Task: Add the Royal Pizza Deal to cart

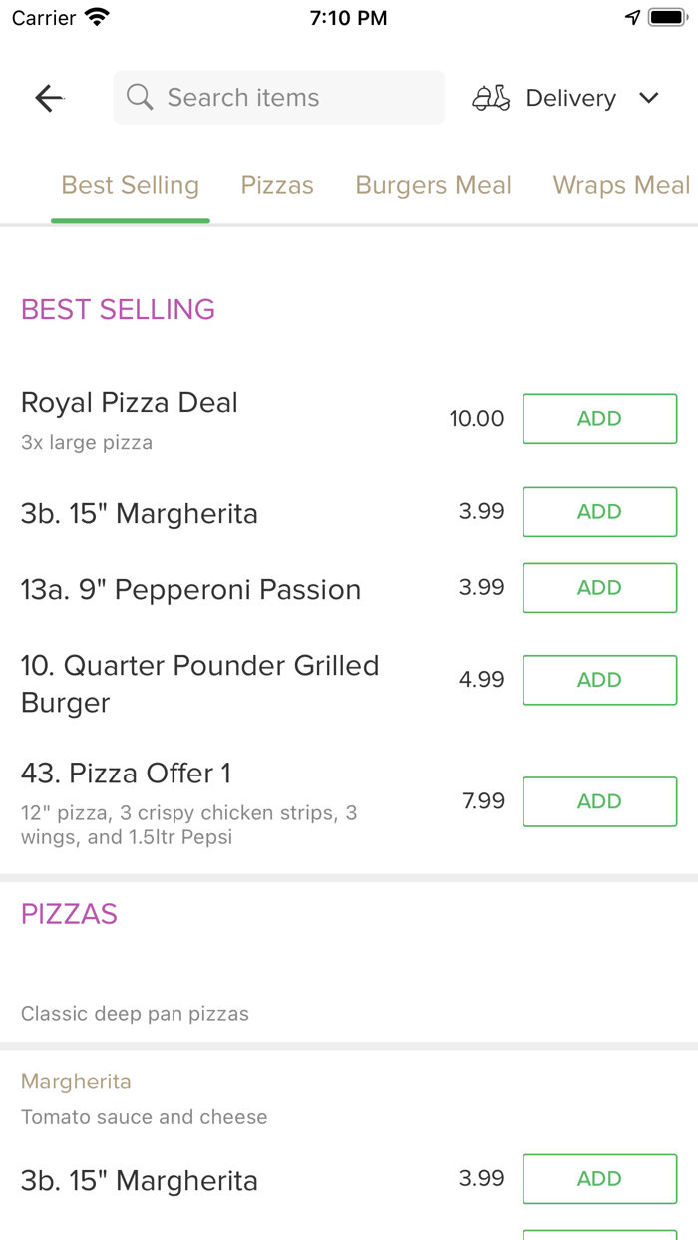Action: click(x=599, y=418)
